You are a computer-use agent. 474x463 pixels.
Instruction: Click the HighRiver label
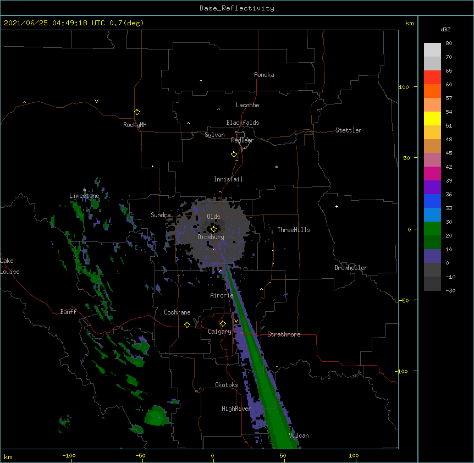click(x=236, y=409)
